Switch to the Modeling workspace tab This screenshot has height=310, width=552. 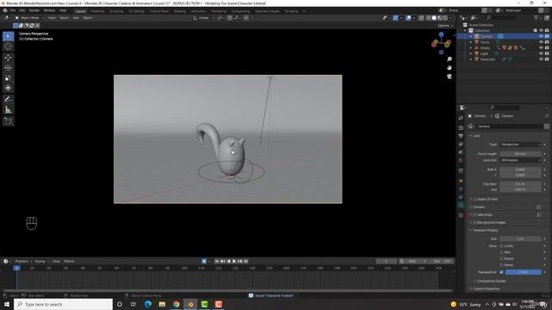tap(97, 11)
